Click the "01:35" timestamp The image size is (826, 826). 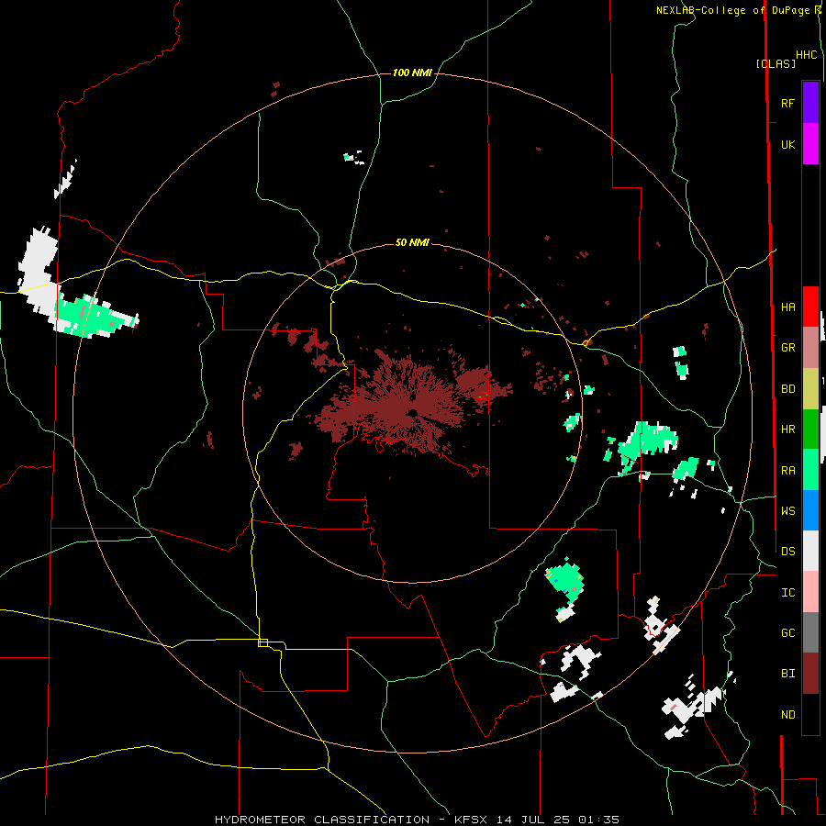click(x=598, y=820)
